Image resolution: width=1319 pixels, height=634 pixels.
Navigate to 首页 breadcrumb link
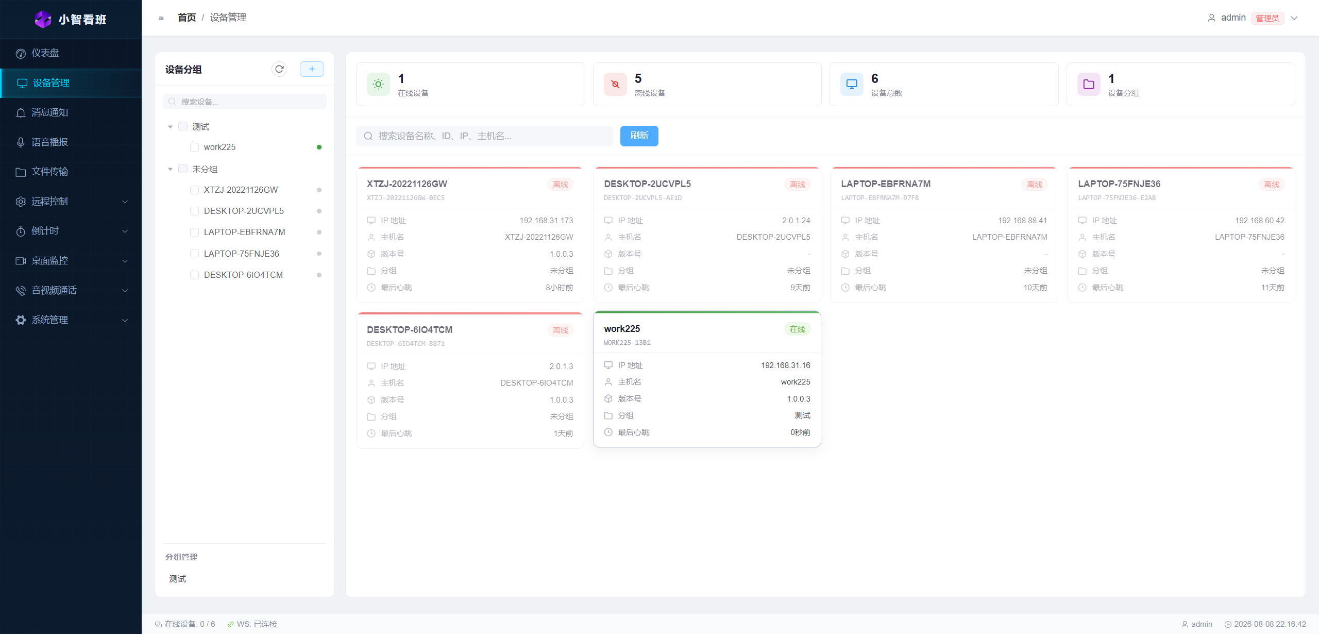(x=187, y=18)
